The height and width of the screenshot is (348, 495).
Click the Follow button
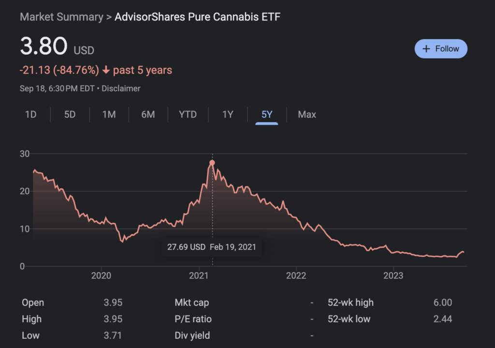coord(441,48)
